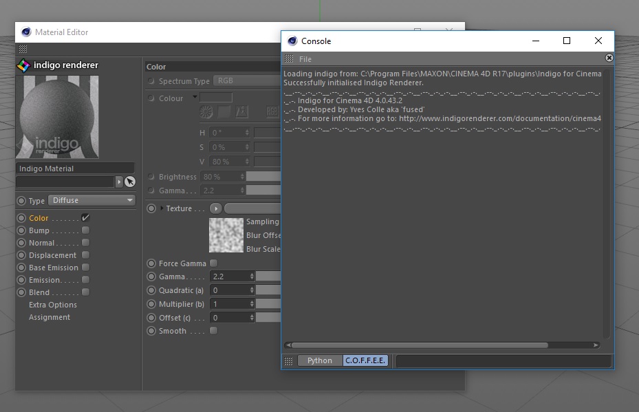This screenshot has height=412, width=639.
Task: Open the File menu in Console
Action: coord(305,59)
